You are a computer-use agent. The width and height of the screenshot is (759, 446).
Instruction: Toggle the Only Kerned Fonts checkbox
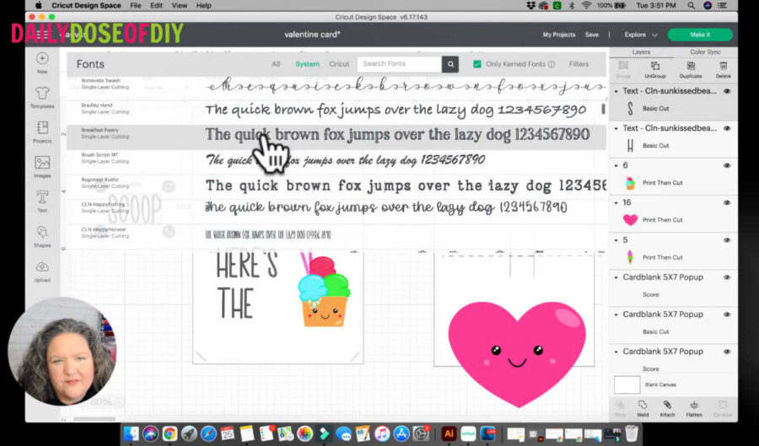tap(477, 64)
